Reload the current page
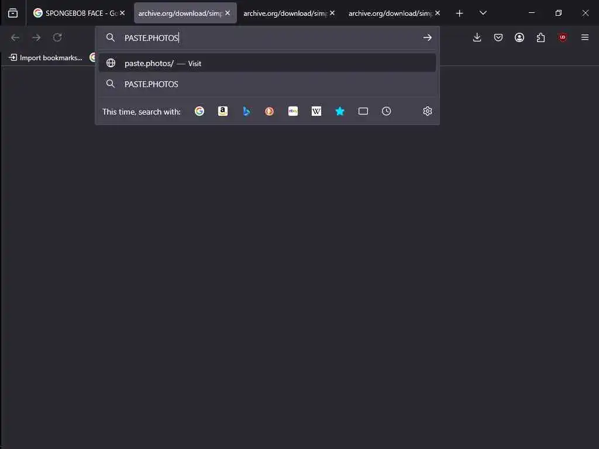 pyautogui.click(x=57, y=37)
